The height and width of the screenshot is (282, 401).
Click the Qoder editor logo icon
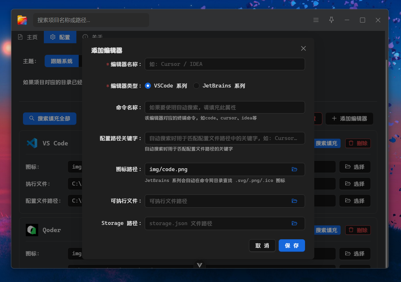click(x=32, y=230)
